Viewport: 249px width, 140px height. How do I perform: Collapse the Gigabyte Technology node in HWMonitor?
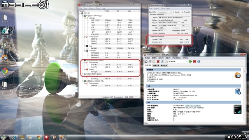(82, 16)
